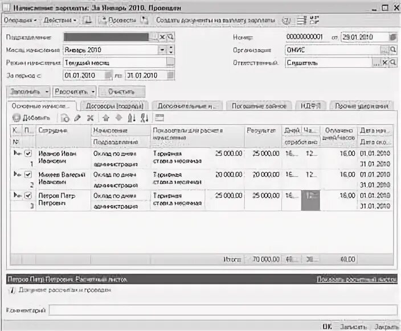The height and width of the screenshot is (331, 401).
Task: Click the Провести button
Action: tap(119, 20)
